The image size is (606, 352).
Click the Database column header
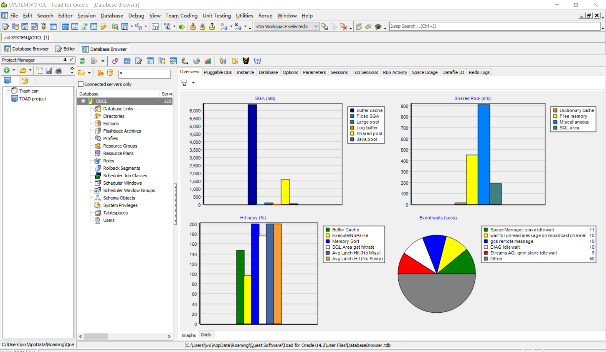click(x=118, y=94)
